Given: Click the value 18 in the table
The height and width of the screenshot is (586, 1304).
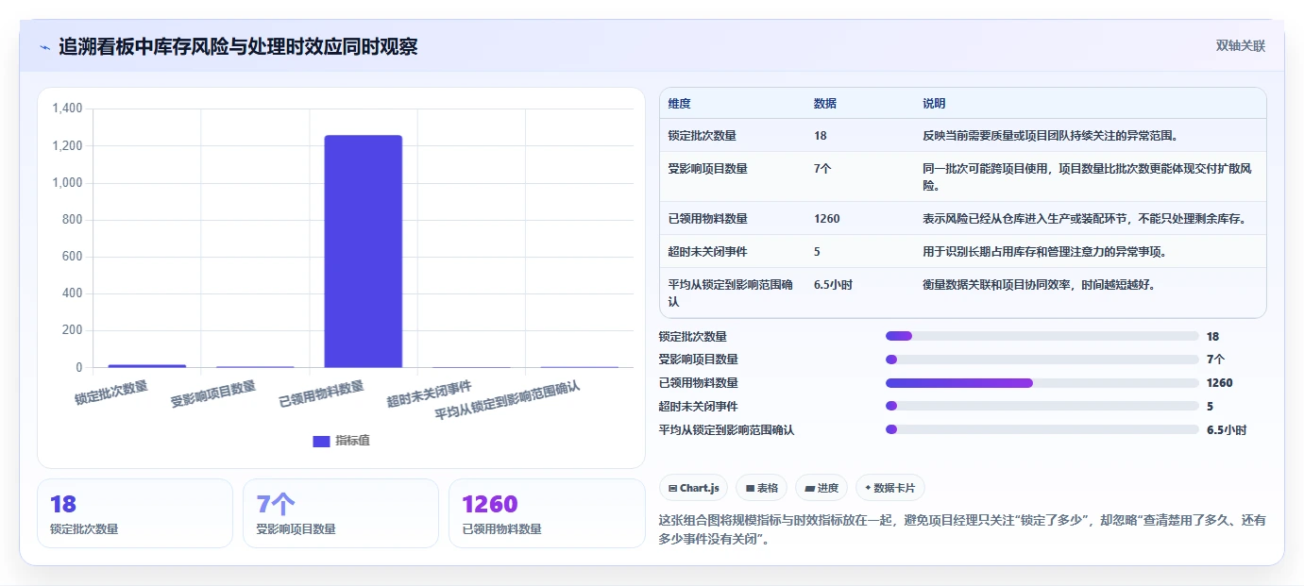Looking at the screenshot, I should point(820,136).
